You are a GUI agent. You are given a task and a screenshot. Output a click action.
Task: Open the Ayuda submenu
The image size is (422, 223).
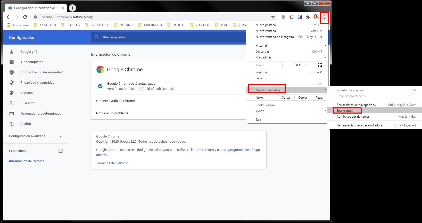tap(287, 111)
